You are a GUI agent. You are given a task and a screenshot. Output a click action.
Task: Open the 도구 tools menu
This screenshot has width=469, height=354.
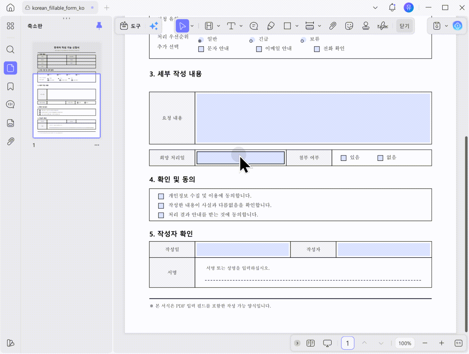pos(130,26)
